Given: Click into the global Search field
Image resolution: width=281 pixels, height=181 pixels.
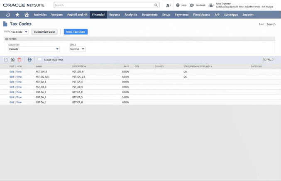Looking at the screenshot, I should click(x=104, y=5).
